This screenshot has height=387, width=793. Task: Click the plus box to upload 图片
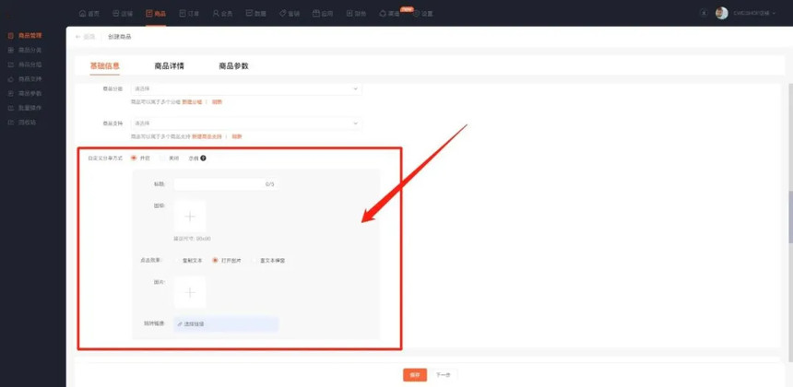190,292
